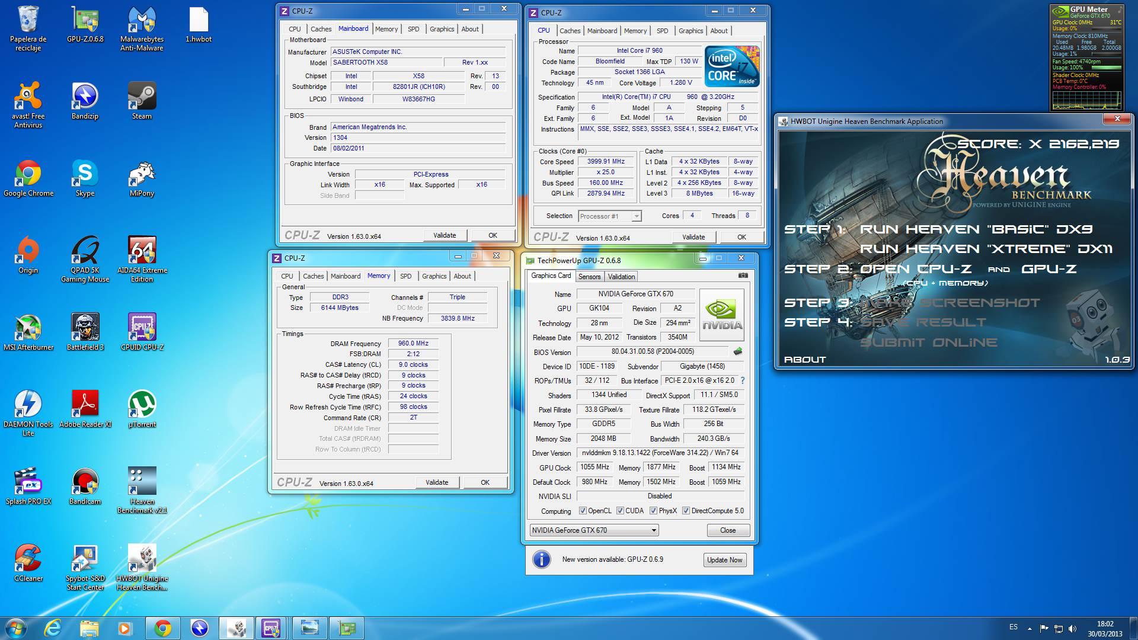The image size is (1138, 640).
Task: Open Bandicam desktop shortcut
Action: click(x=85, y=486)
